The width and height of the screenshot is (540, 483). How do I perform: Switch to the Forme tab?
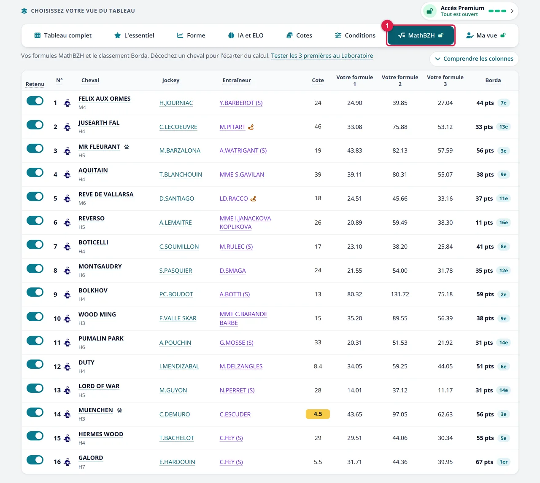point(191,35)
